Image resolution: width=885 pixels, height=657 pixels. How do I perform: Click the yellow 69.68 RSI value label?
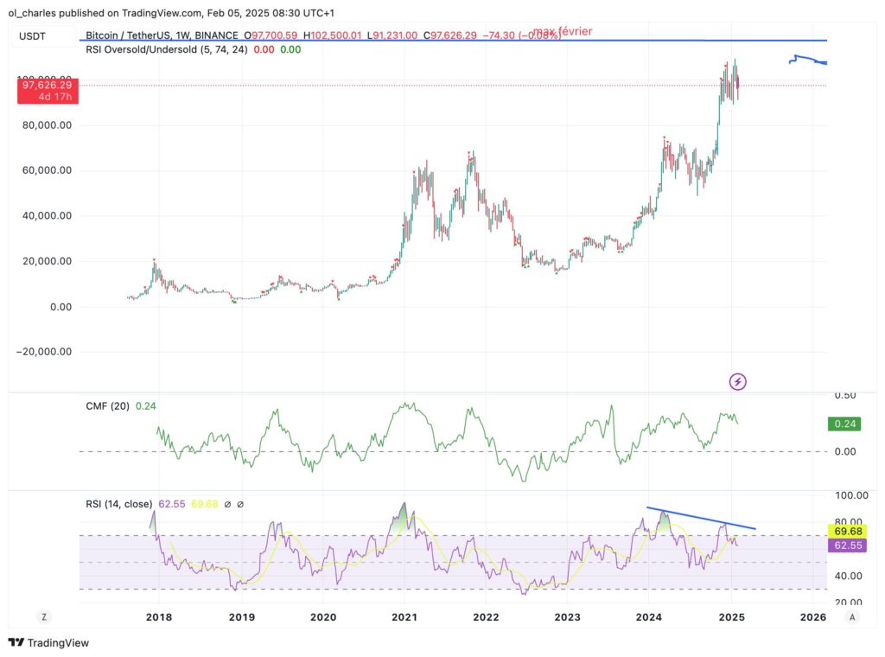coord(845,531)
